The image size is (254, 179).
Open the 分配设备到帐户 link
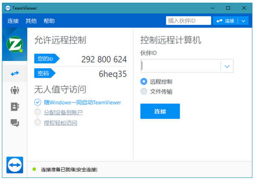[x=63, y=112]
